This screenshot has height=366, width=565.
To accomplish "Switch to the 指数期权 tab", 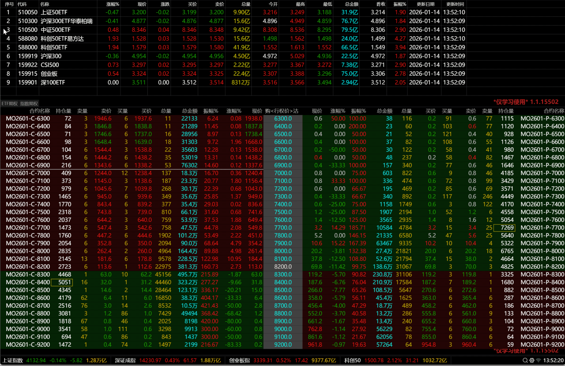I will point(29,103).
